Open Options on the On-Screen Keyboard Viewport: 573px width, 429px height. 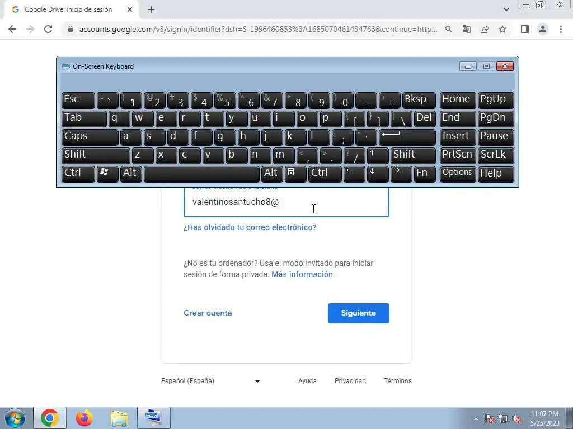(458, 174)
